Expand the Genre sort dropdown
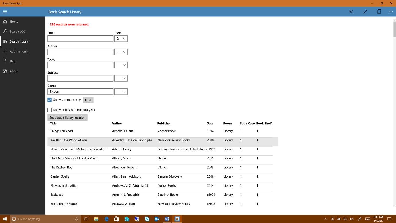 point(121,91)
